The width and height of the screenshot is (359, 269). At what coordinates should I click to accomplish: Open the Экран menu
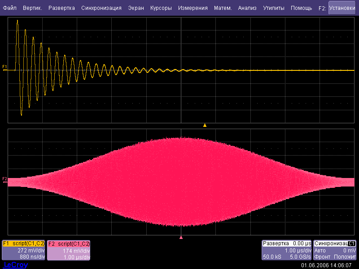[x=136, y=8]
